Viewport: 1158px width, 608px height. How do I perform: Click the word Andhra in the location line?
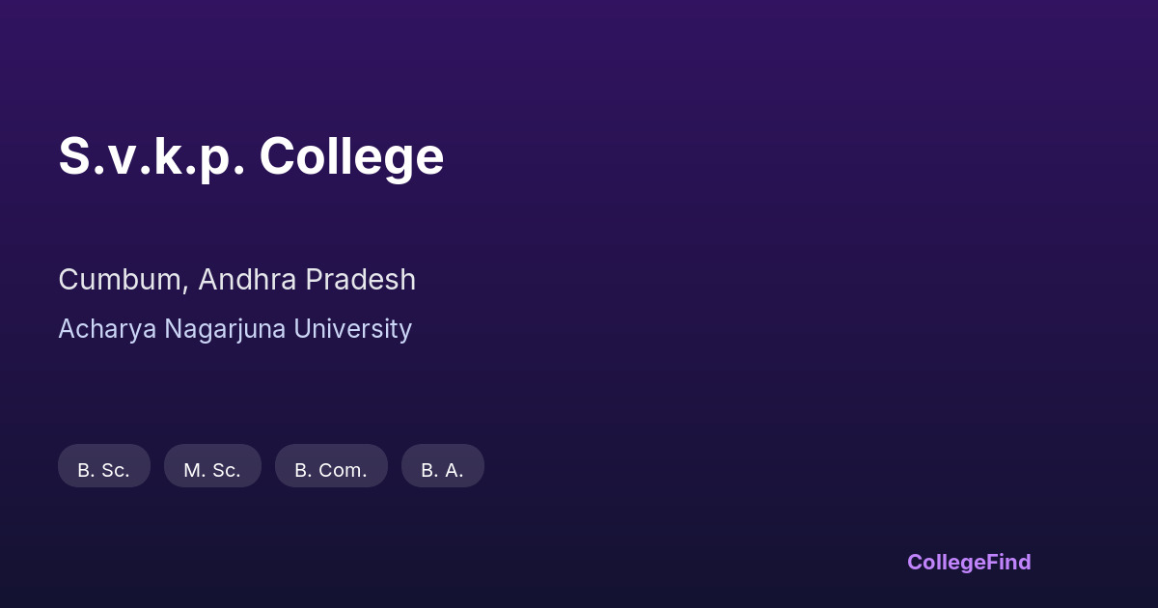pos(247,280)
